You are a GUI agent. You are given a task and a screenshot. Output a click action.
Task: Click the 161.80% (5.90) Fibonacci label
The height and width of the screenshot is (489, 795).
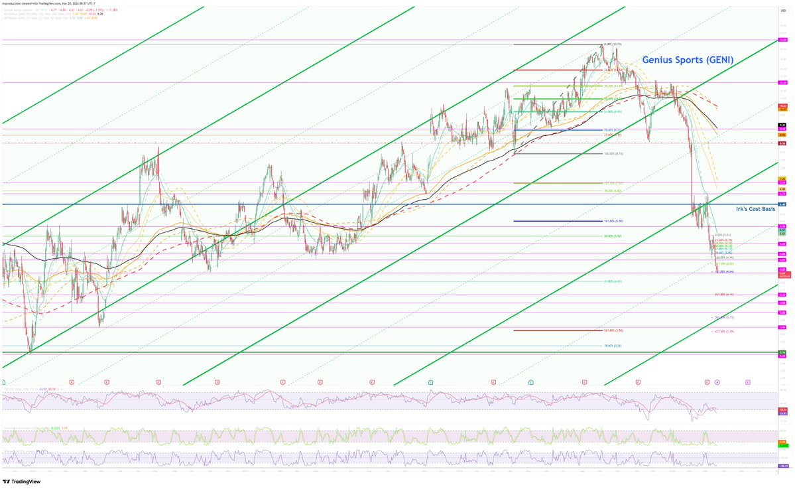pos(613,221)
